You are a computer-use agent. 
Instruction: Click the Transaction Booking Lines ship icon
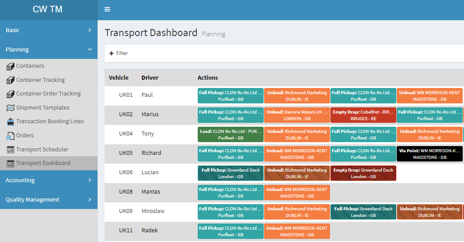tap(11, 122)
